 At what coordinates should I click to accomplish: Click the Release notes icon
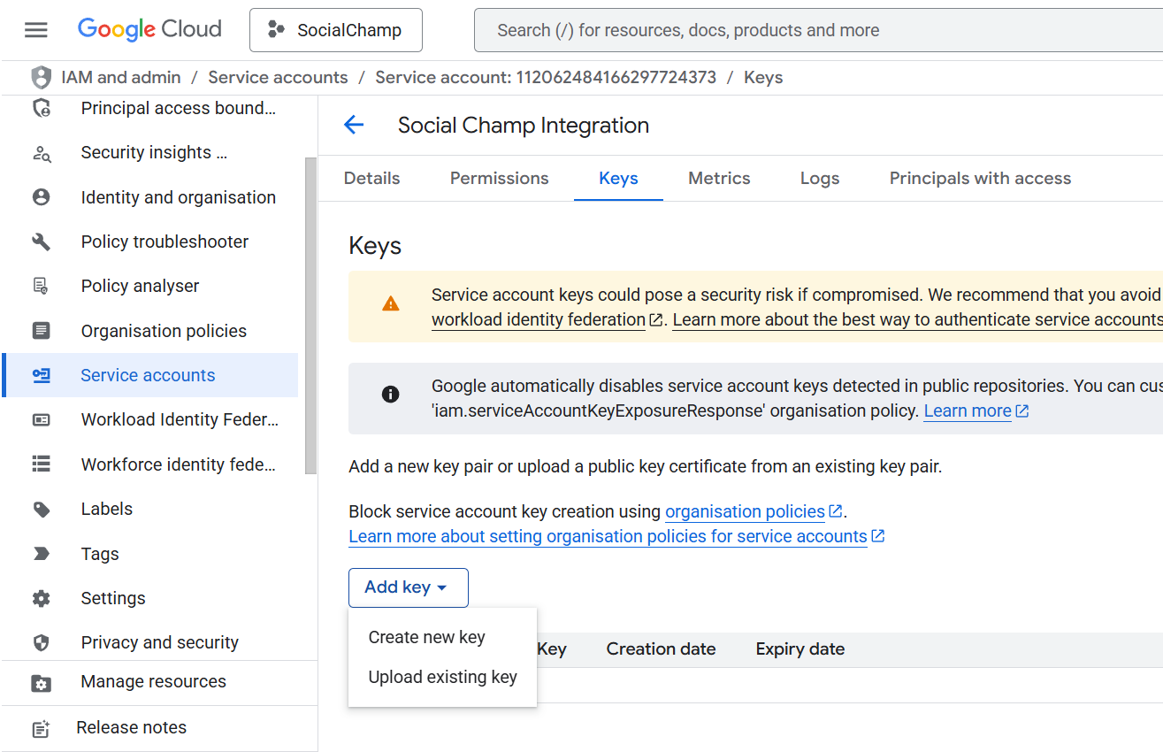[x=41, y=728]
